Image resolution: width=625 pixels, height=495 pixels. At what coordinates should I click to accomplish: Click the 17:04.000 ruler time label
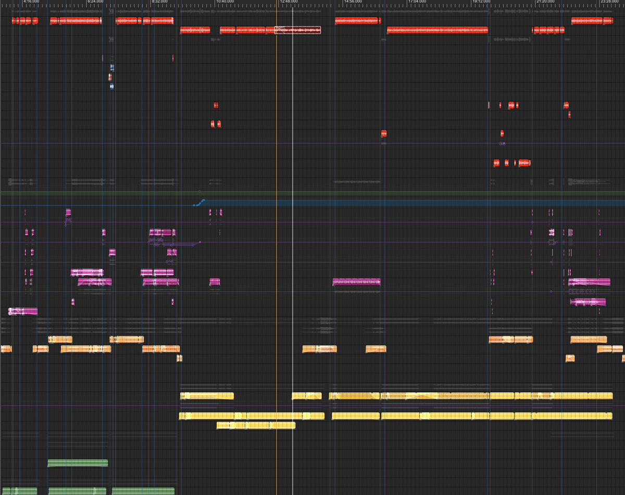coord(417,2)
